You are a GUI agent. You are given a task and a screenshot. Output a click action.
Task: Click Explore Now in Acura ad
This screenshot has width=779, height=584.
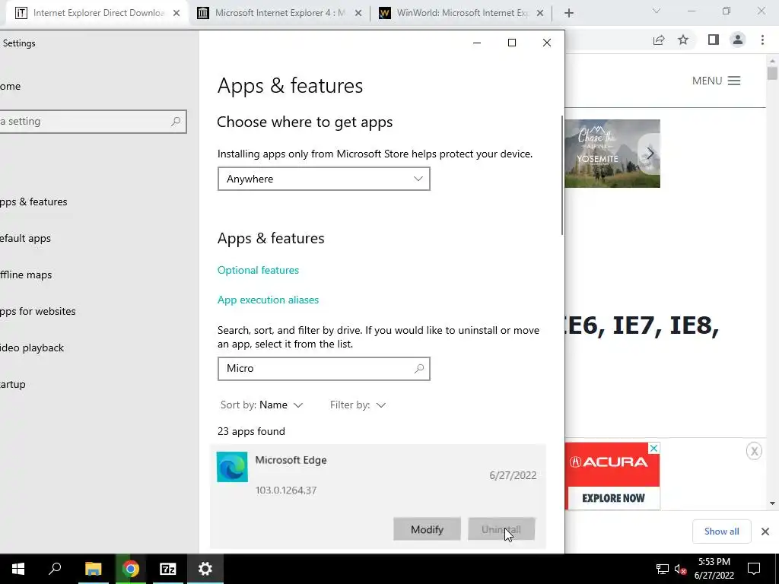pyautogui.click(x=613, y=498)
